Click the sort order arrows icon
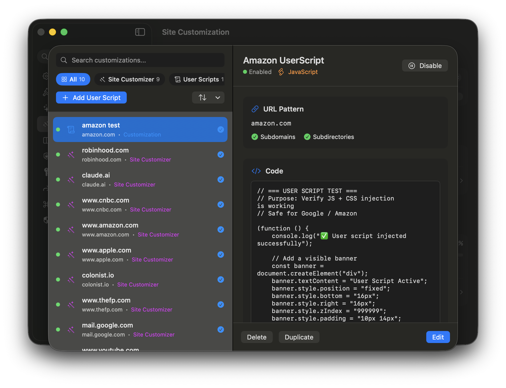This screenshot has width=506, height=388. point(202,97)
